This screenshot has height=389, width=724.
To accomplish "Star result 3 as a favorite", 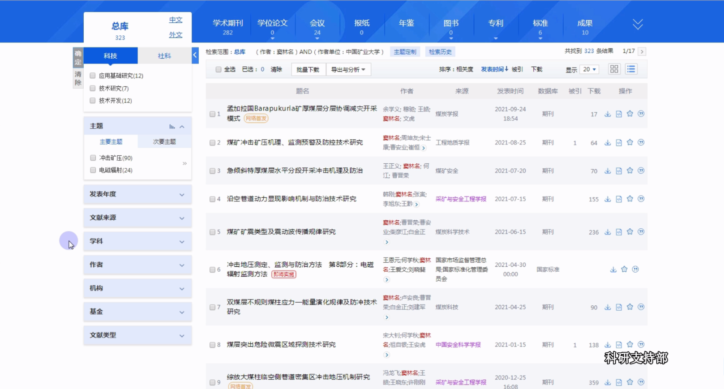I will coord(630,171).
